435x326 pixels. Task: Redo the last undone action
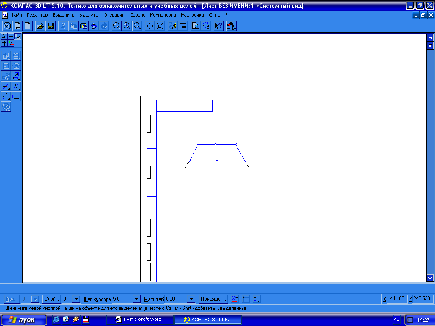click(104, 26)
